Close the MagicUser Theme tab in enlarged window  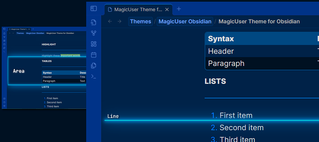167,9
